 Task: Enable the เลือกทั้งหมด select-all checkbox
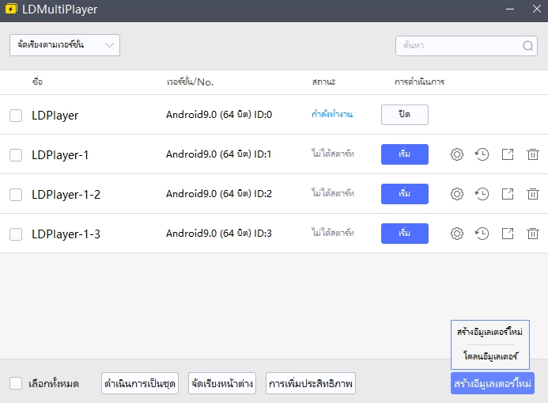(x=16, y=384)
